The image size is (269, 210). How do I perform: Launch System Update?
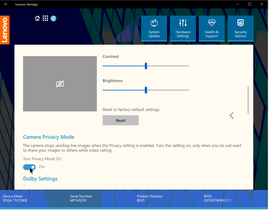pyautogui.click(x=154, y=28)
